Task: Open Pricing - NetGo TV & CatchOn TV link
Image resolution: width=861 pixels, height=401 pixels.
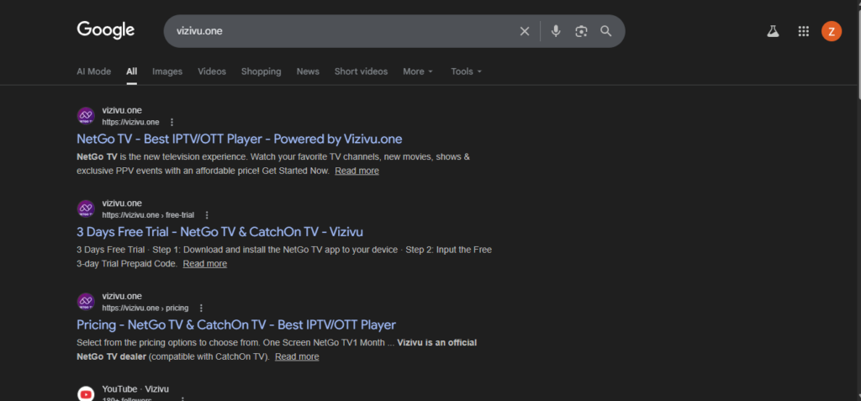Action: (236, 324)
